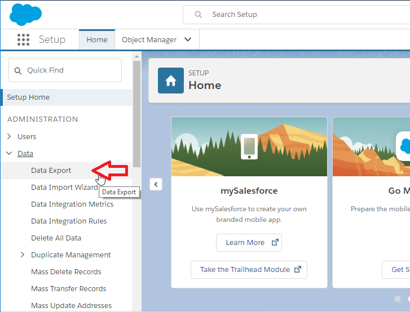The width and height of the screenshot is (410, 312).
Task: Click the mySalesforce phone illustration
Action: 249,146
